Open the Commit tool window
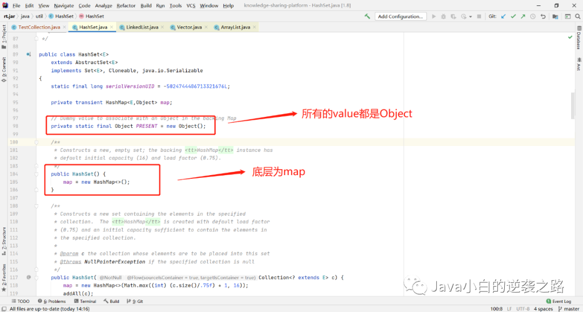Screen dimensions: 583x312 [x=4, y=70]
